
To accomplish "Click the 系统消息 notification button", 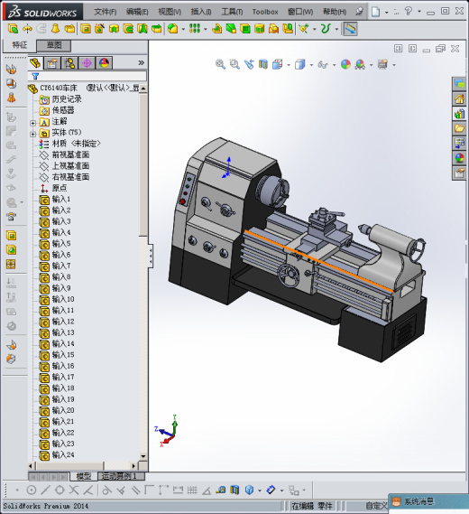I will (428, 501).
